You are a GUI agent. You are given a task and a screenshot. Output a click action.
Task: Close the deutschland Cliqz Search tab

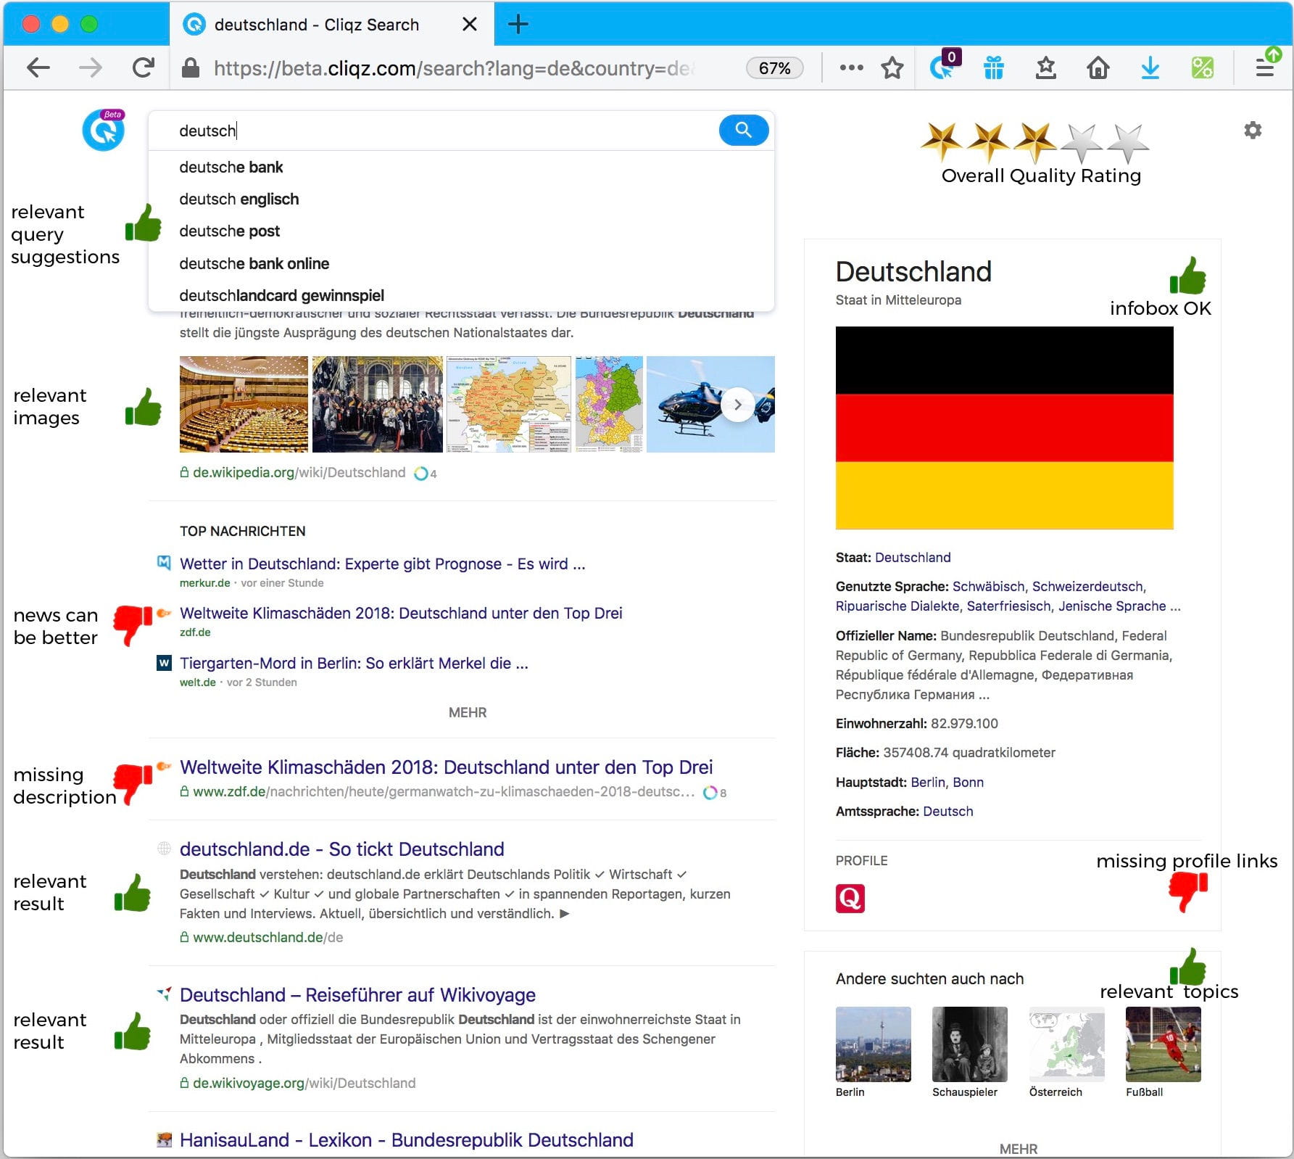pos(470,25)
